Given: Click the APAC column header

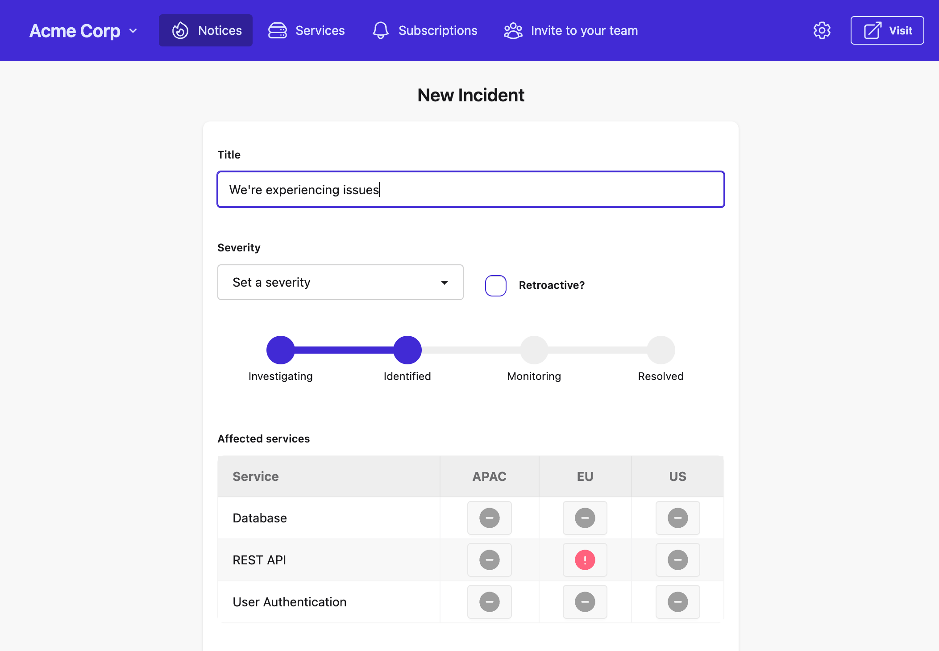Looking at the screenshot, I should tap(490, 476).
